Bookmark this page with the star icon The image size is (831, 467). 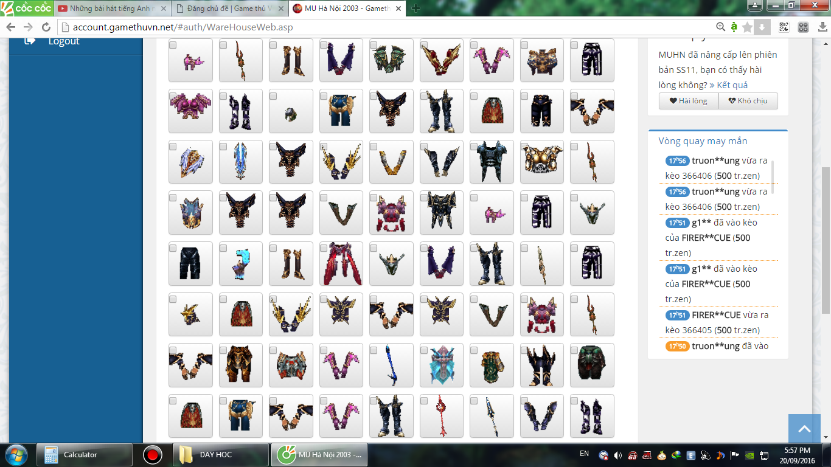coord(747,27)
